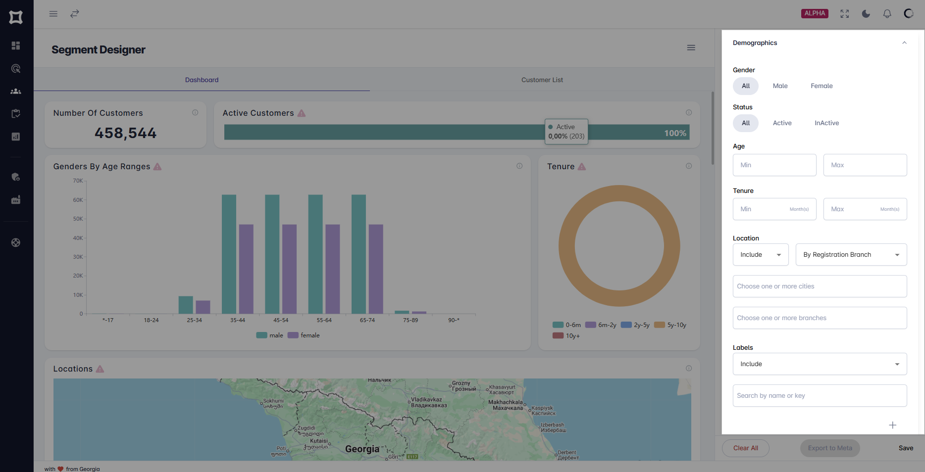This screenshot has width=925, height=472.
Task: Select the Male gender filter
Action: coord(780,86)
